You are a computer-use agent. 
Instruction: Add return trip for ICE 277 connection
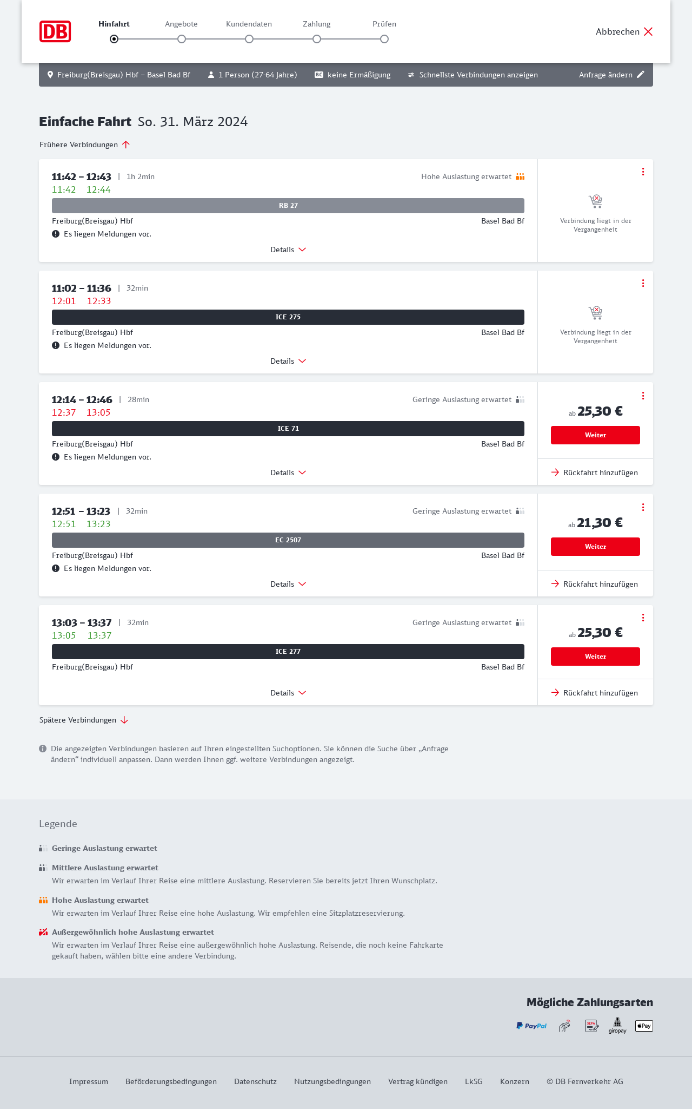click(x=595, y=693)
